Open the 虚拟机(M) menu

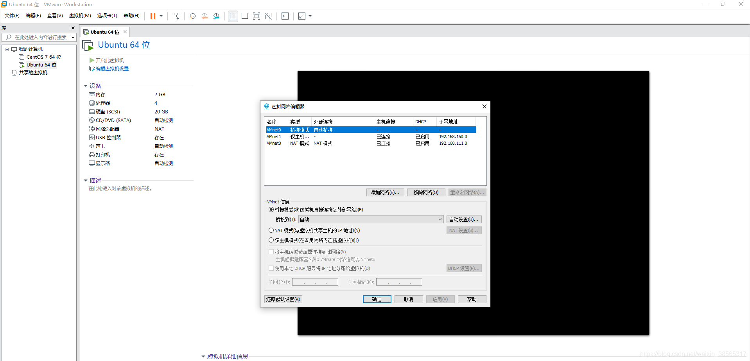point(80,16)
